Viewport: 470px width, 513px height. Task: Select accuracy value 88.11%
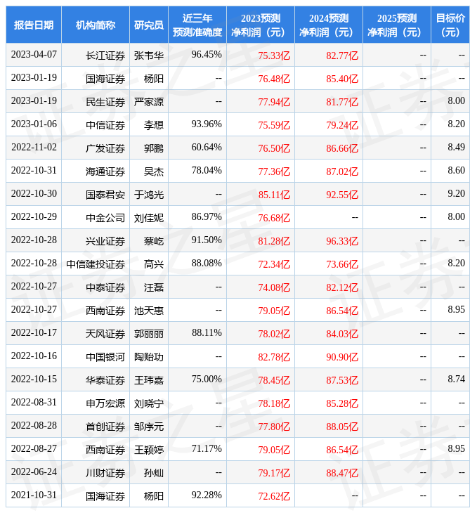click(207, 333)
